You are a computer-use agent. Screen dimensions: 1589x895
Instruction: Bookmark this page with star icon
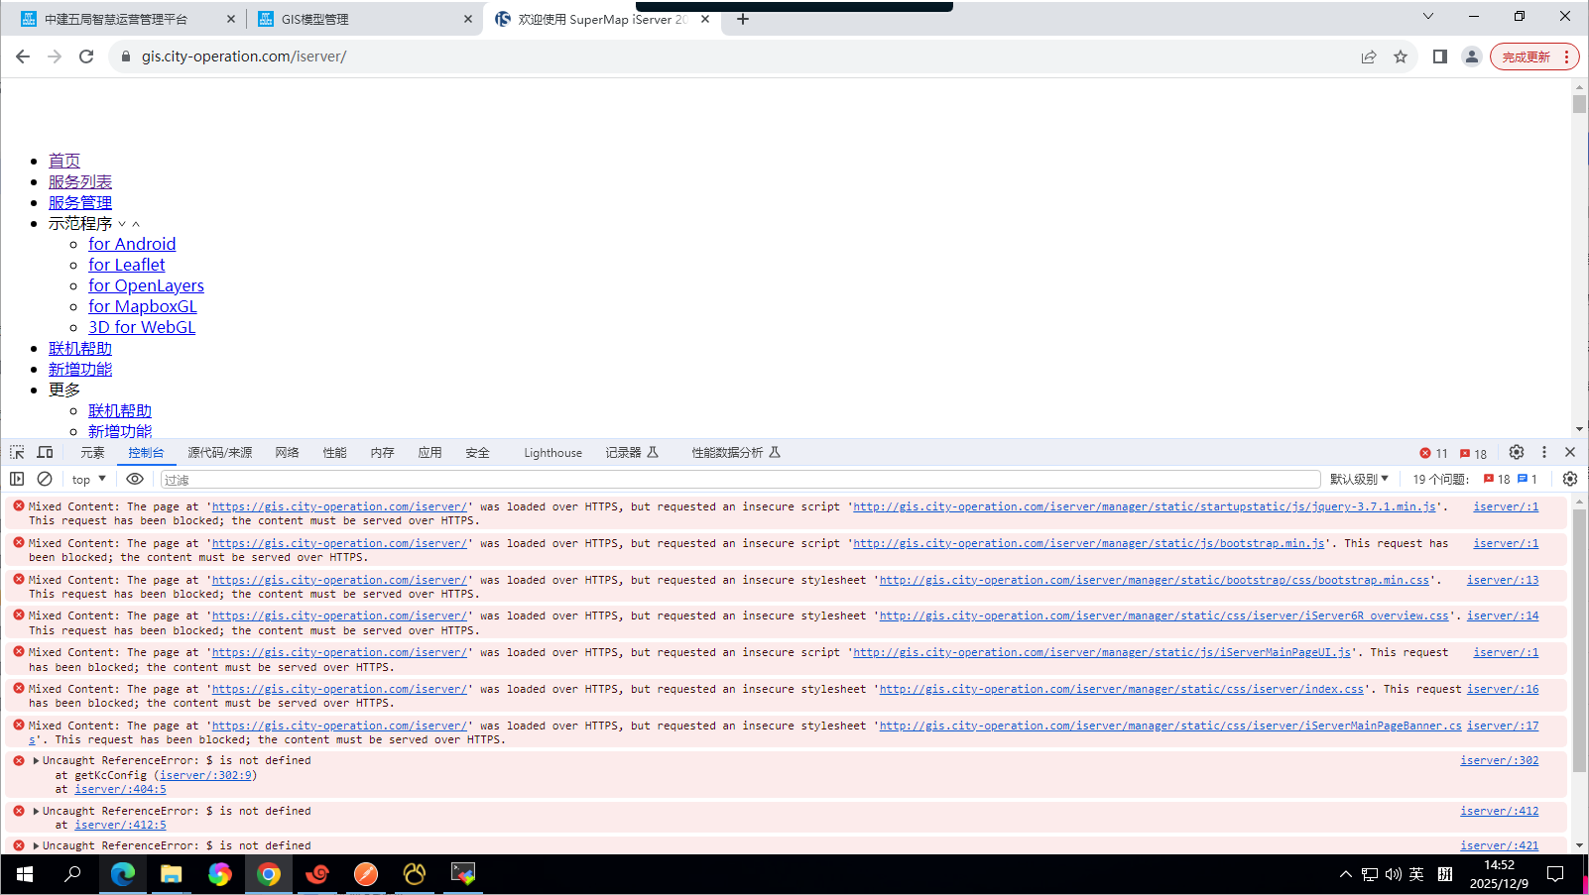pyautogui.click(x=1400, y=56)
